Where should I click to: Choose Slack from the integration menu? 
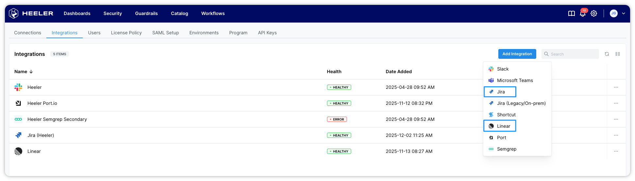[503, 69]
